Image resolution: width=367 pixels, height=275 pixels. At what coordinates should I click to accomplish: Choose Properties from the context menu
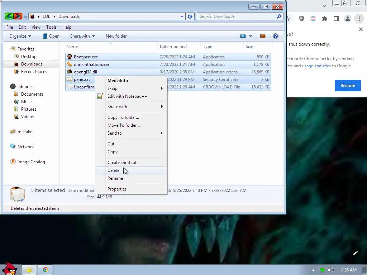click(x=131, y=189)
